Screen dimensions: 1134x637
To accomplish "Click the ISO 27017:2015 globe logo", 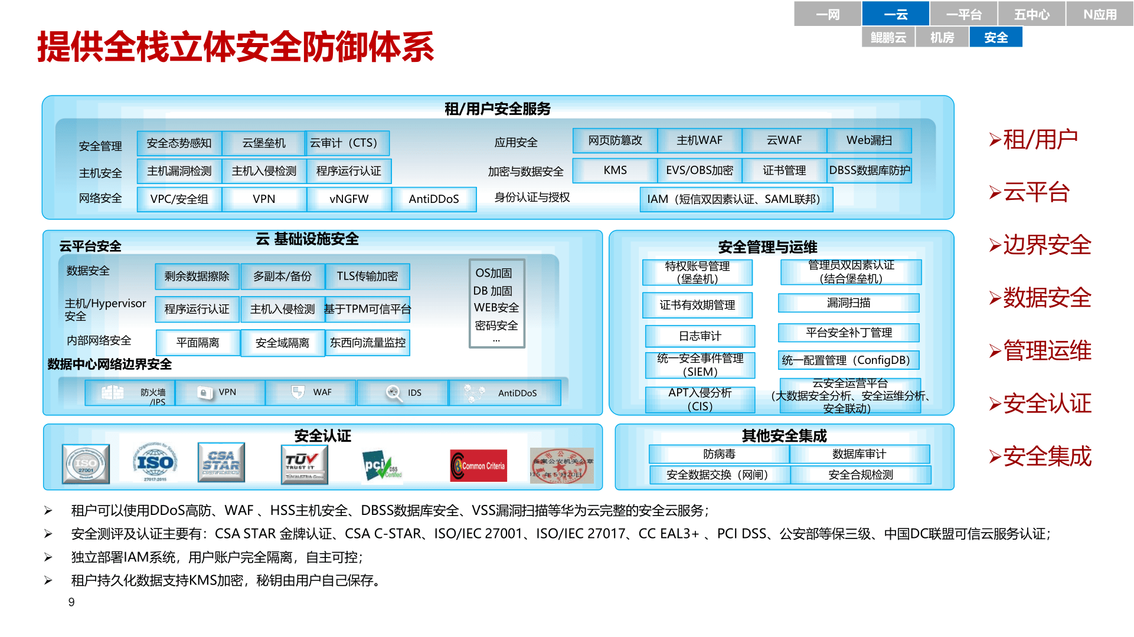I will tap(155, 462).
